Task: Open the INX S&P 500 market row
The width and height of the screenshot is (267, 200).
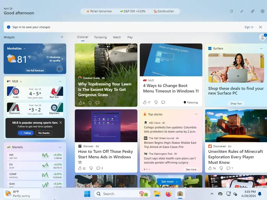Action: point(35,156)
